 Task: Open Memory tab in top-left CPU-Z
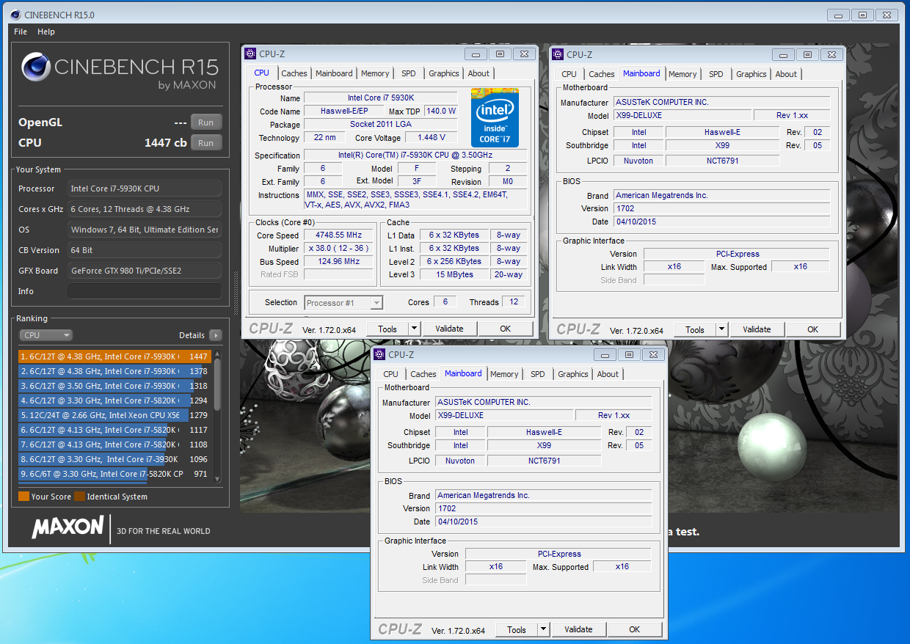(375, 73)
